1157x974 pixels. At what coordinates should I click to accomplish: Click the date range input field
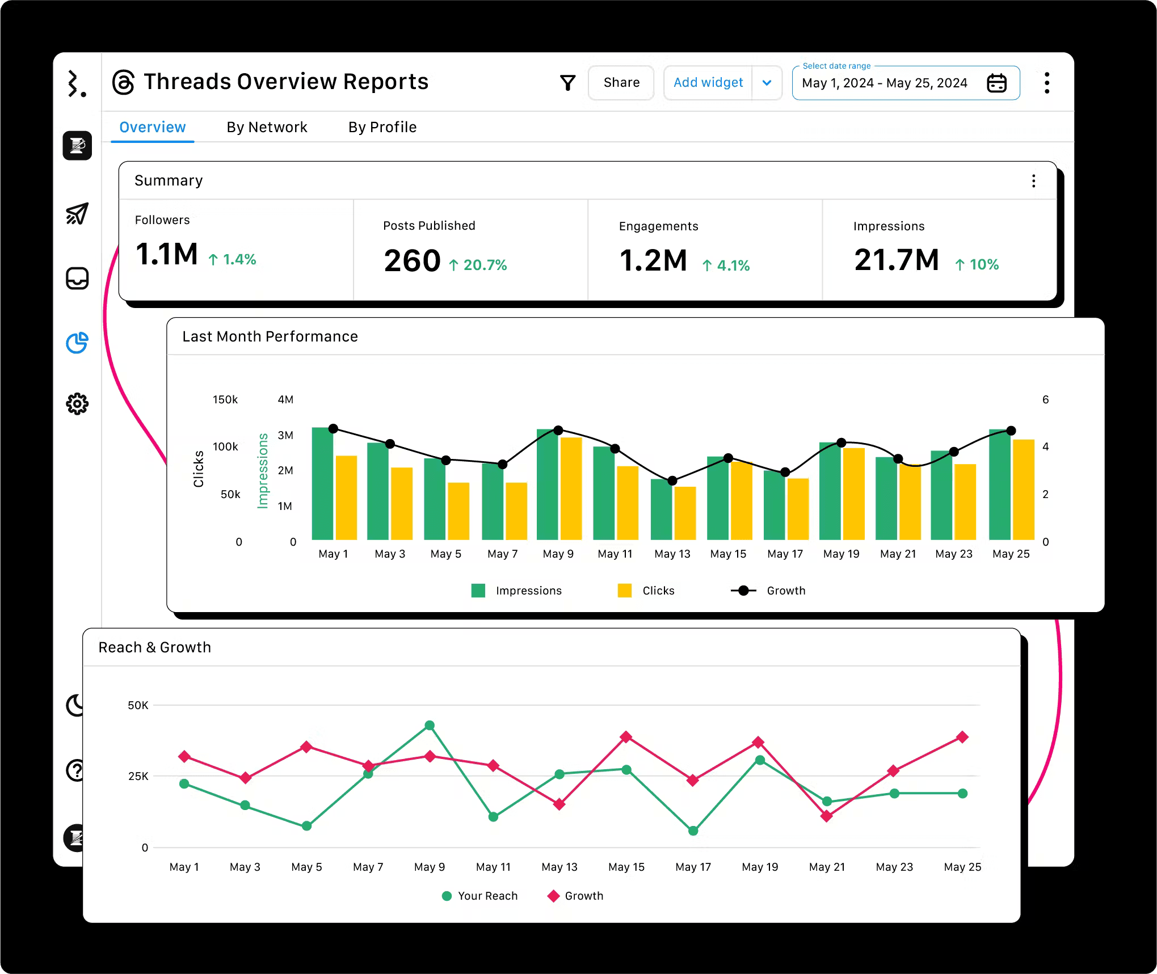coord(884,83)
